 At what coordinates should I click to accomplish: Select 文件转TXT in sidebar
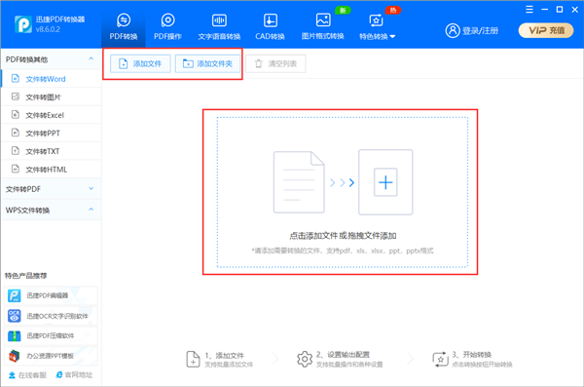point(52,151)
